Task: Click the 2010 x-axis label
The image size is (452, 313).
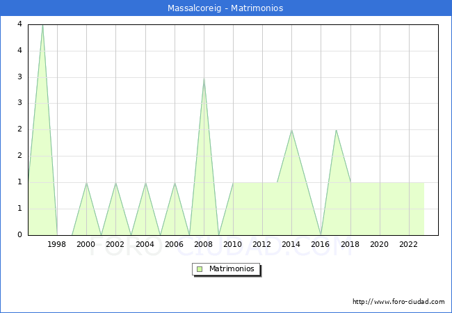Action: point(233,244)
